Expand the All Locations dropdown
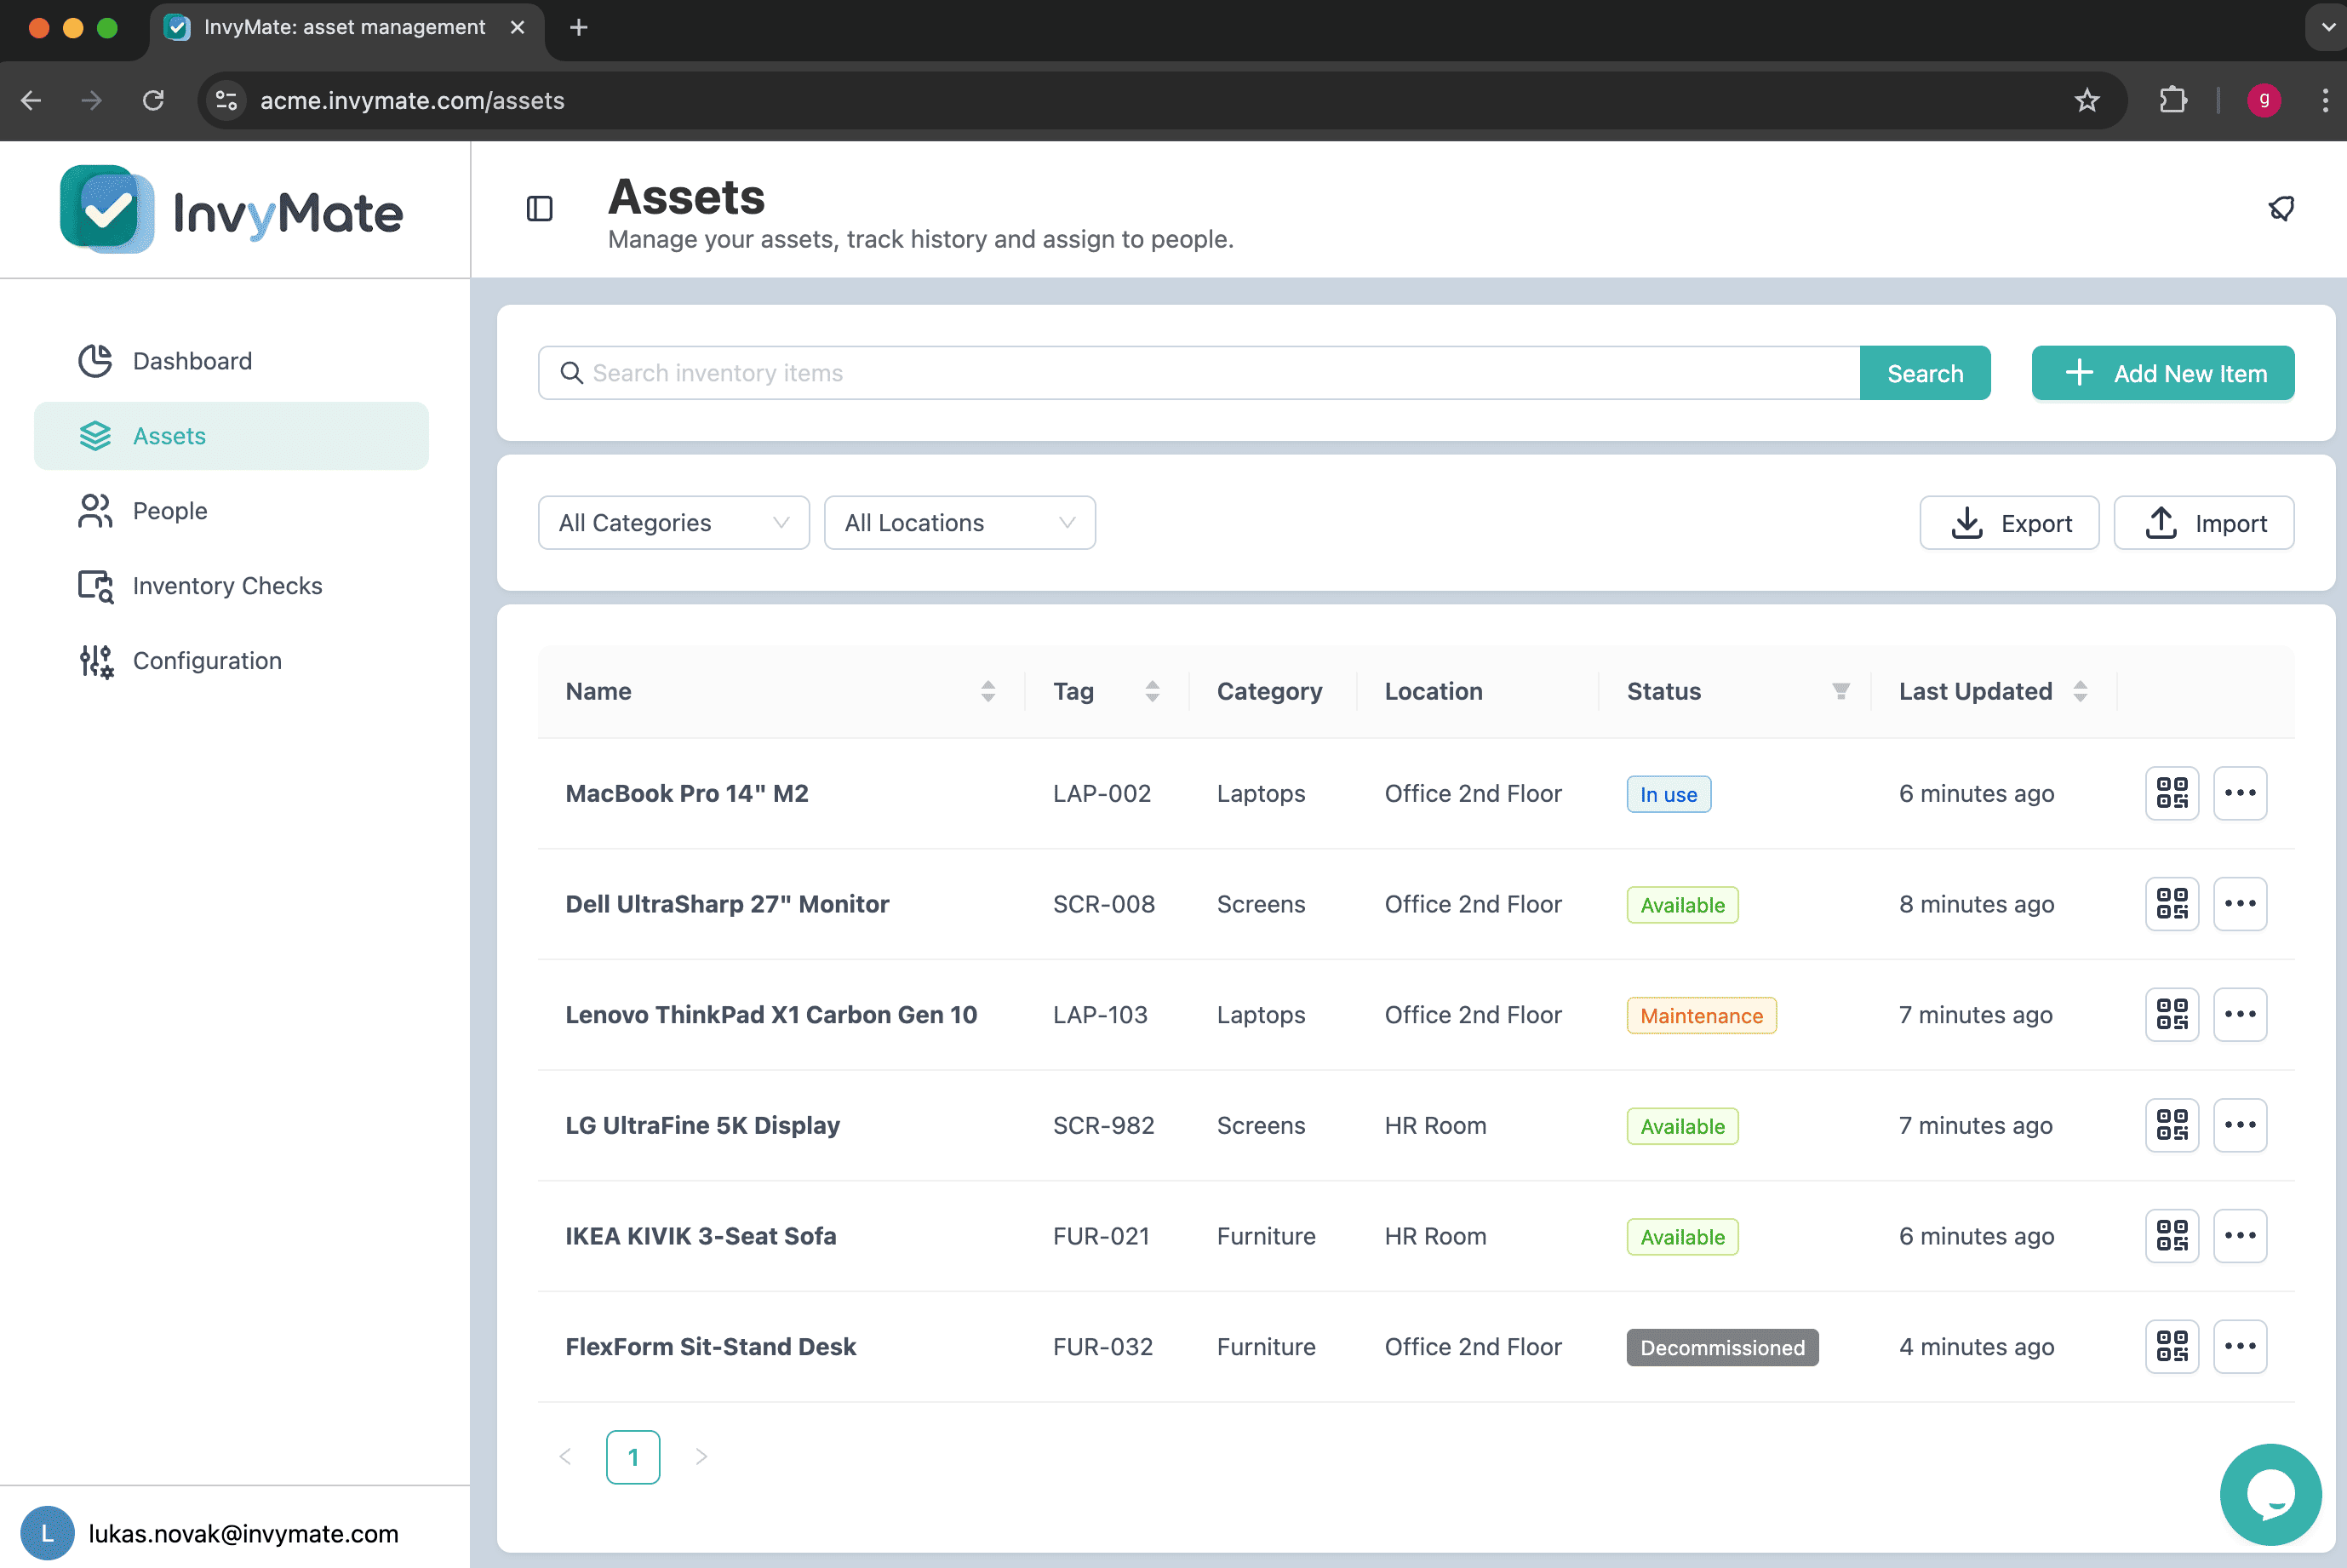This screenshot has width=2347, height=1568. click(959, 522)
